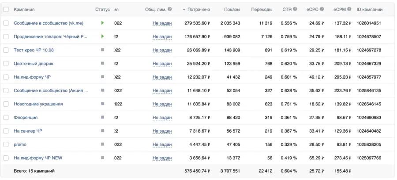Click the campaign ID 1026014951
397x180 pixels.
(369, 23)
